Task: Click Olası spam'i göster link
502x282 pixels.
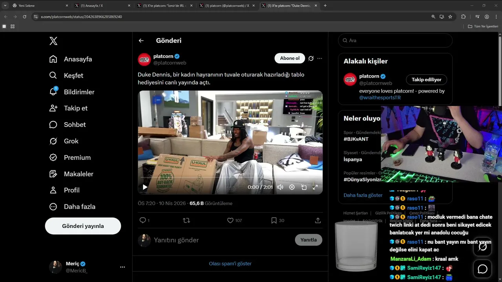Action: tap(230, 264)
